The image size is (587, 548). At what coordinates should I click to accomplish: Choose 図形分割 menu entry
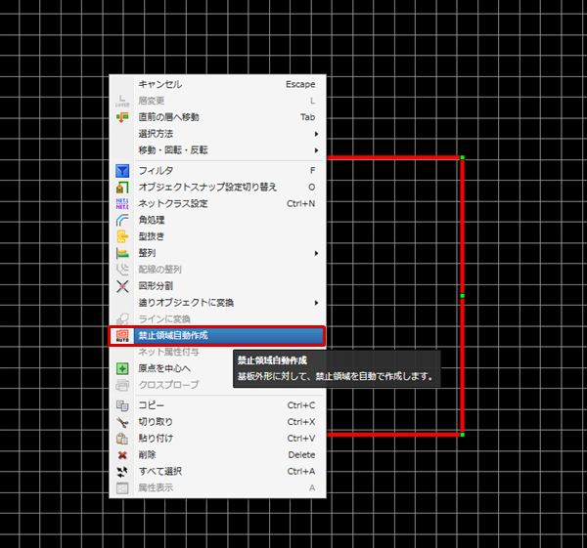[x=217, y=286]
